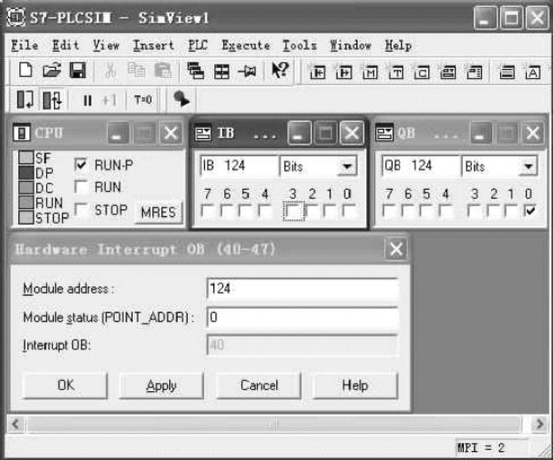
Task: Click the Copy icon in the toolbar
Action: coord(136,70)
